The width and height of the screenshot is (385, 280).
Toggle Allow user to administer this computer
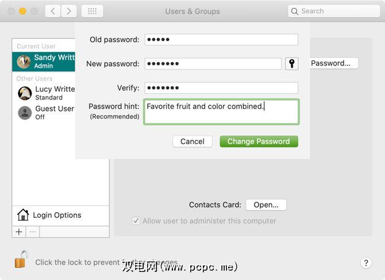tap(136, 221)
